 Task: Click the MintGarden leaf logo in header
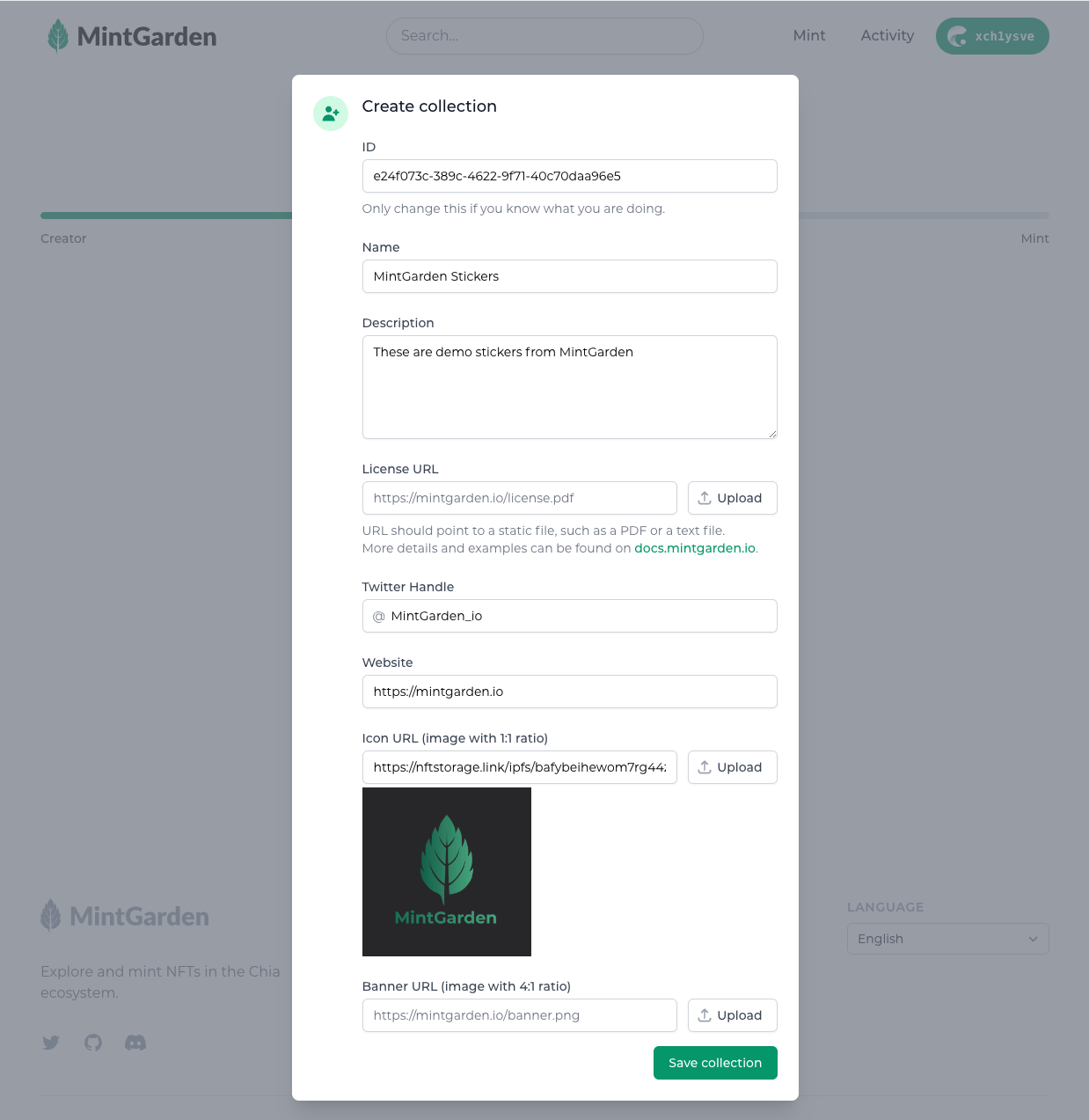point(58,36)
